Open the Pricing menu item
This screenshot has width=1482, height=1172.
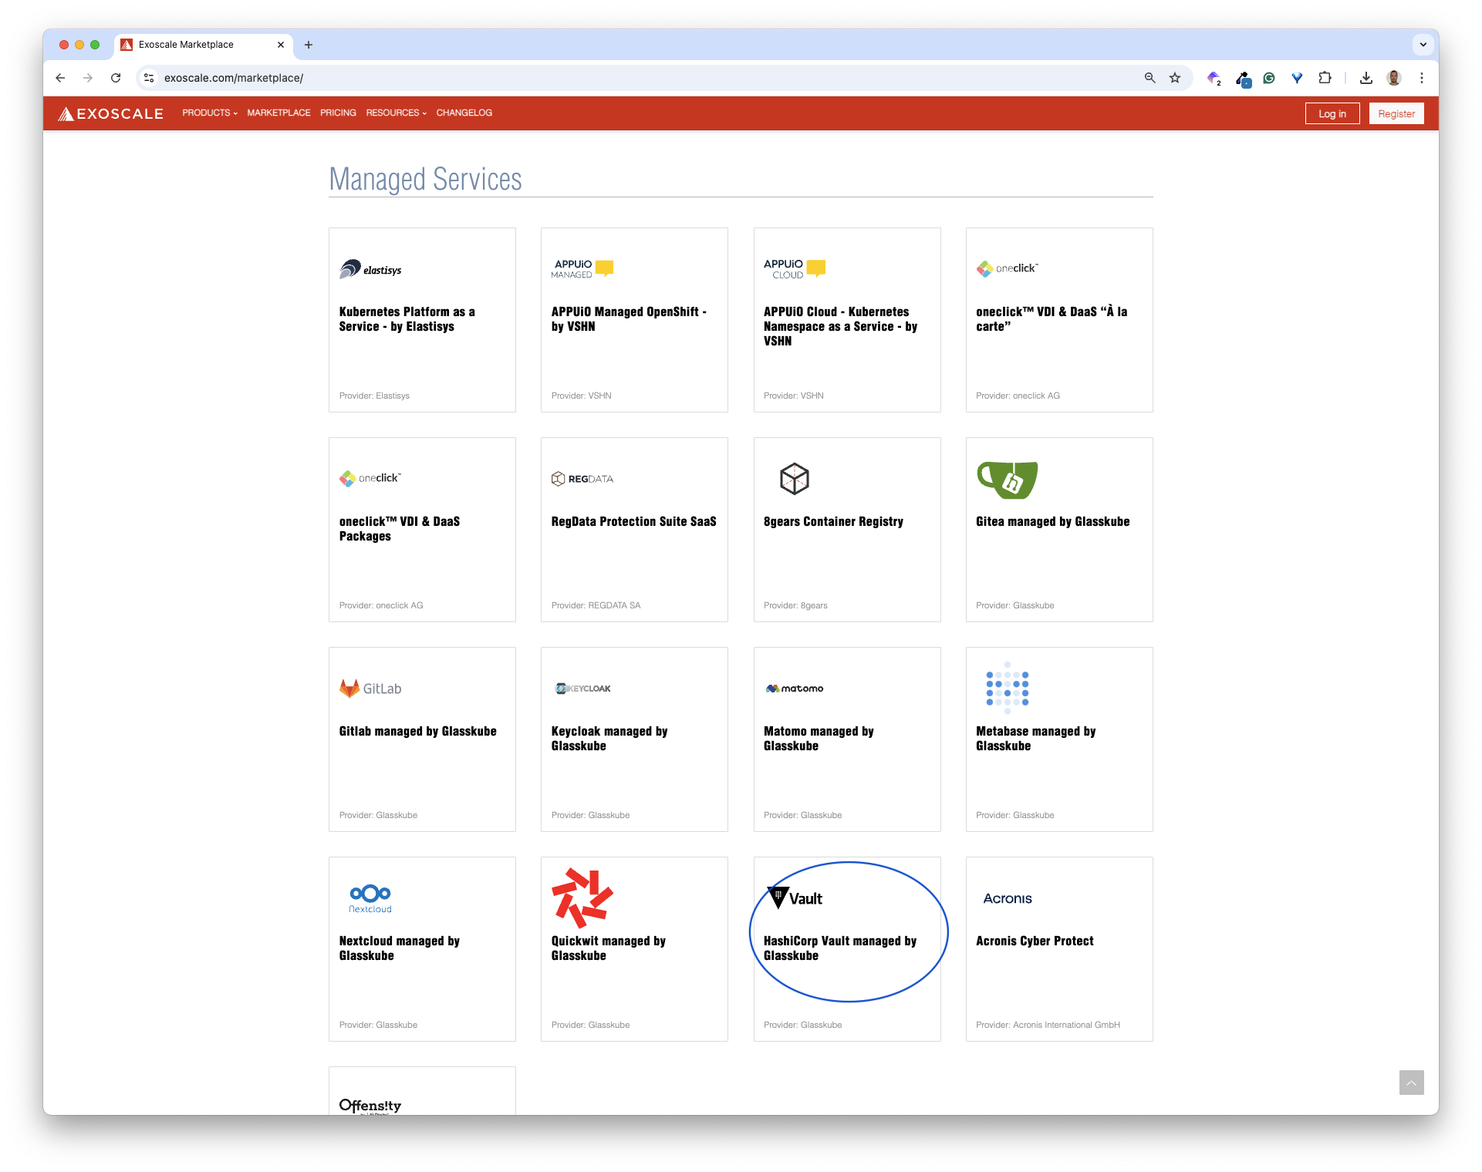coord(338,113)
